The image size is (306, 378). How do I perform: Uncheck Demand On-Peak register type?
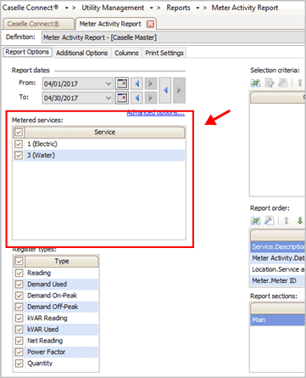[19, 296]
